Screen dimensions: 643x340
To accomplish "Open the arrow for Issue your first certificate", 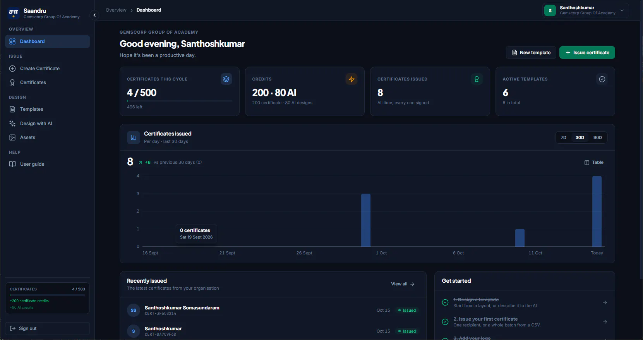I will click(605, 322).
